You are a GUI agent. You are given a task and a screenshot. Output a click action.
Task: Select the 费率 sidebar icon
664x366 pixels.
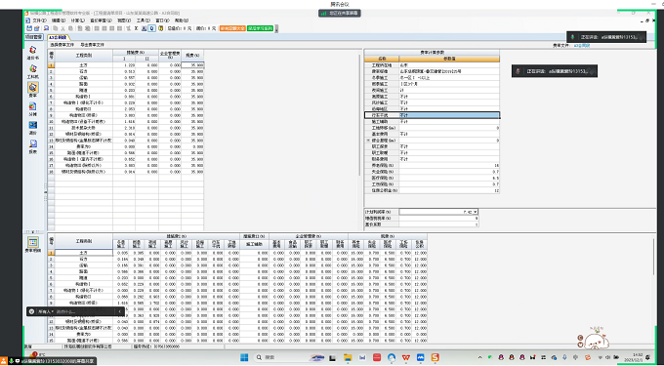click(33, 88)
